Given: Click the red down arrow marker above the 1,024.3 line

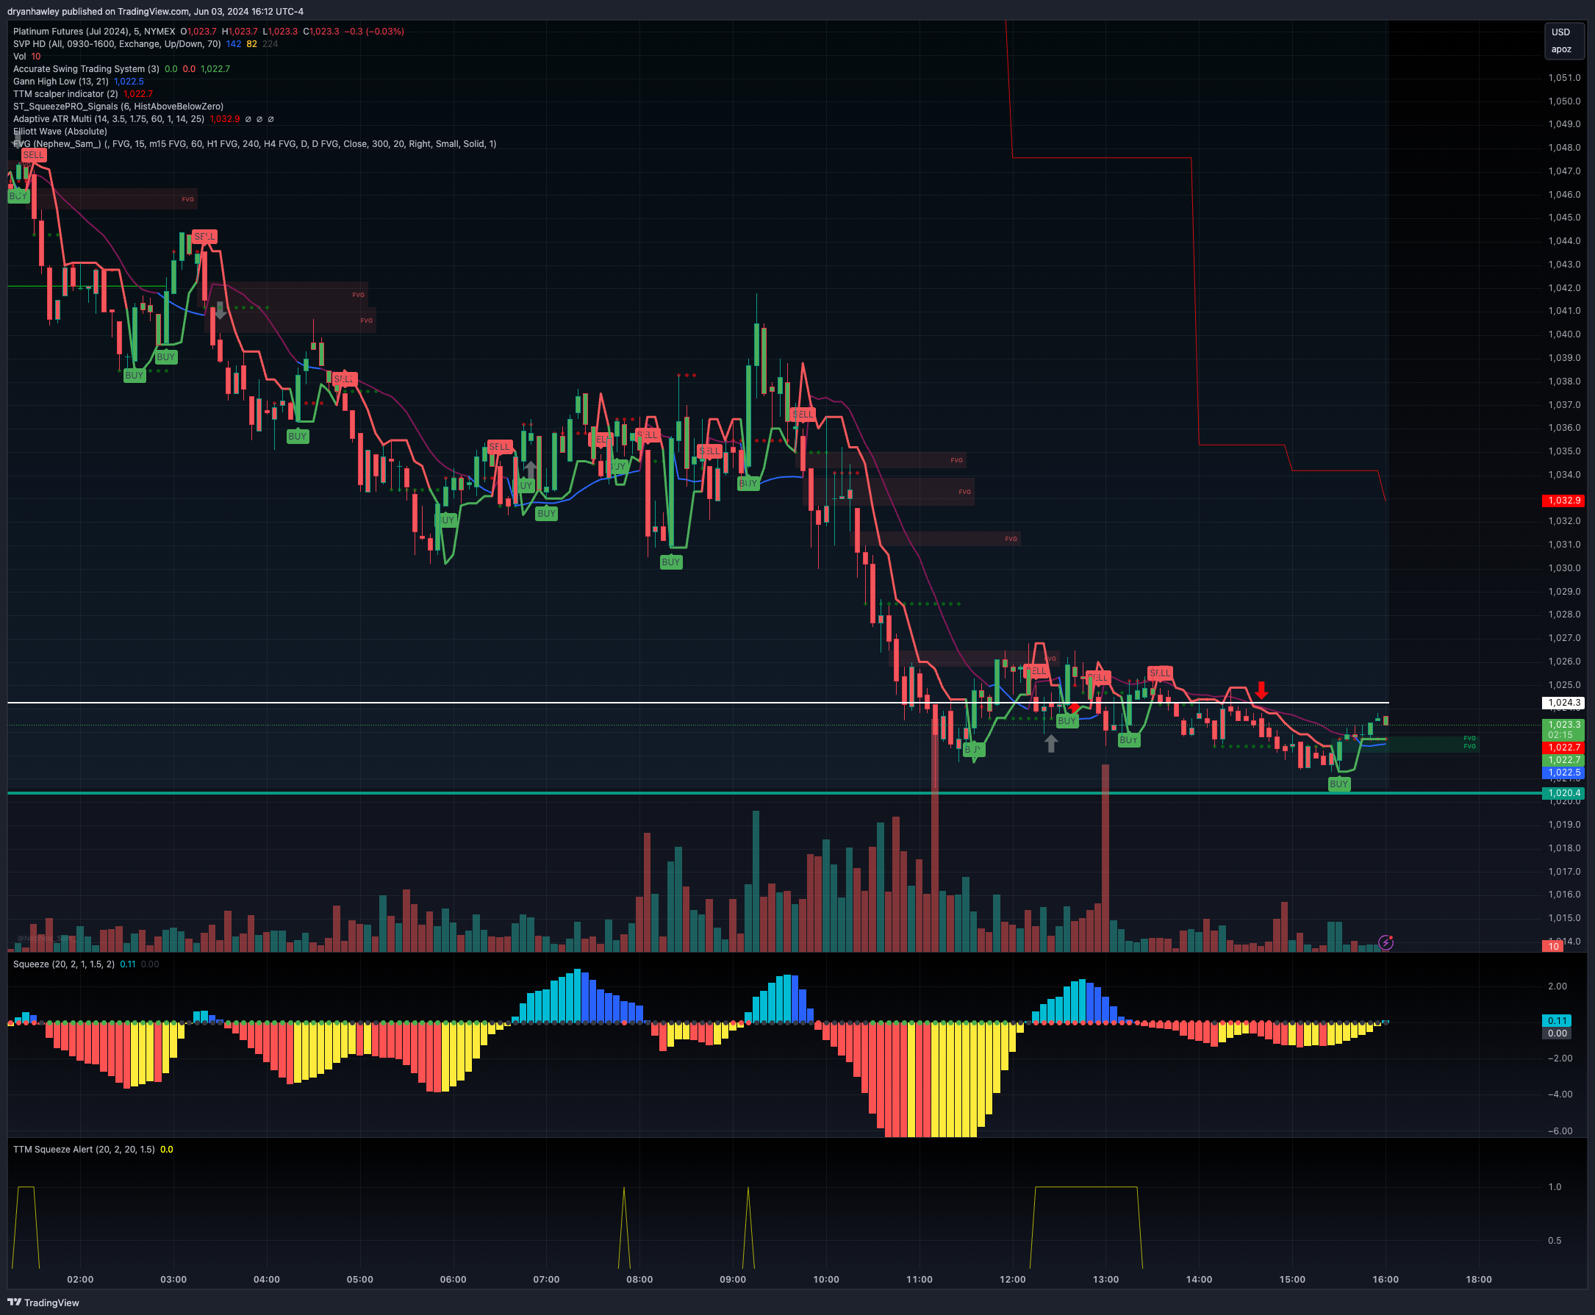Looking at the screenshot, I should pos(1261,690).
